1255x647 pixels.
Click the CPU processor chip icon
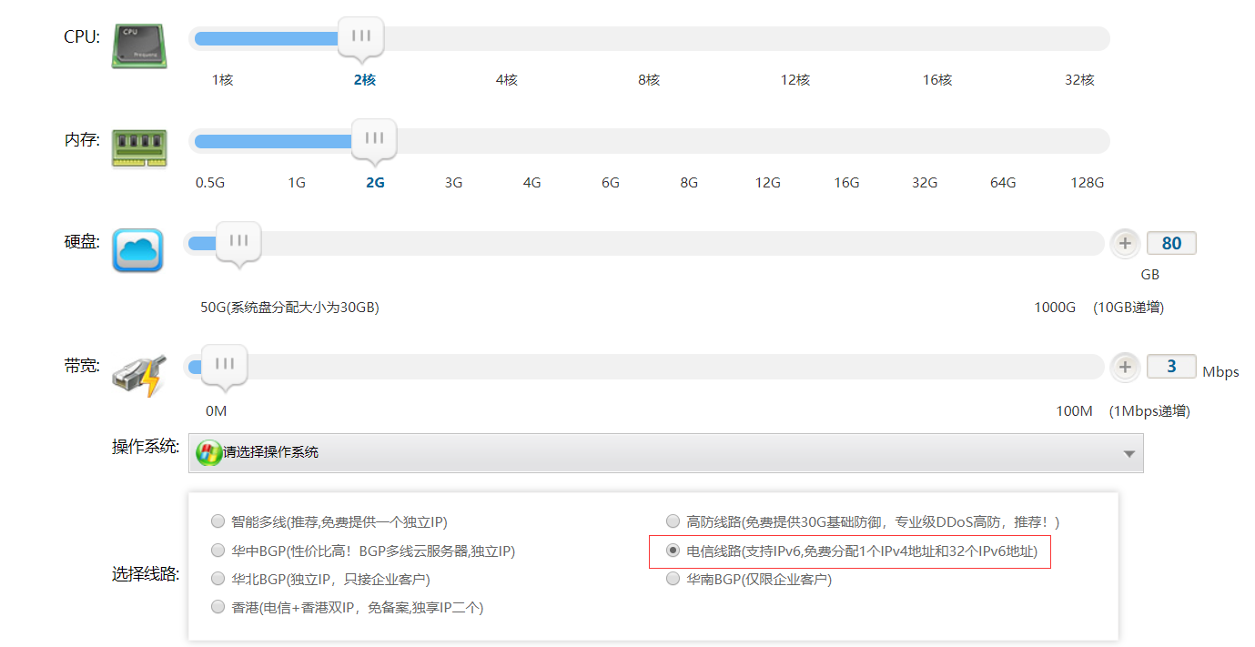(138, 45)
